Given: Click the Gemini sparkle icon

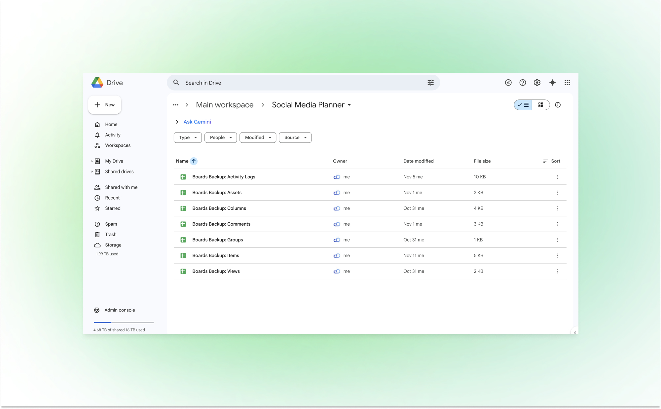Looking at the screenshot, I should point(552,83).
